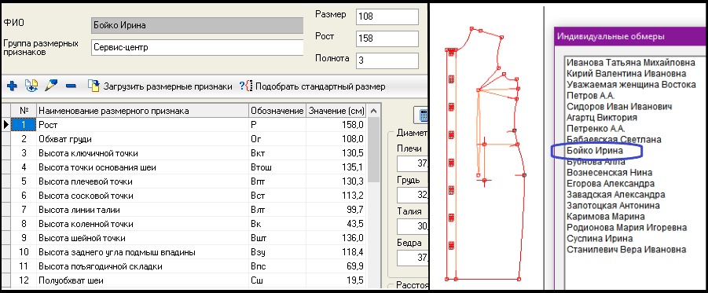Viewport: 708px width, 293px height.
Task: Select Бойко Ирина in the measurements list
Action: (x=595, y=150)
